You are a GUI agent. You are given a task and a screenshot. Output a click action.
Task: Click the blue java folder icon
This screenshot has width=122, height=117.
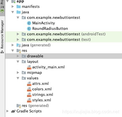click(x=19, y=12)
